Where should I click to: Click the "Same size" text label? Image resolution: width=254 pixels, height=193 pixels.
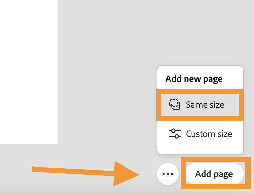(x=205, y=105)
